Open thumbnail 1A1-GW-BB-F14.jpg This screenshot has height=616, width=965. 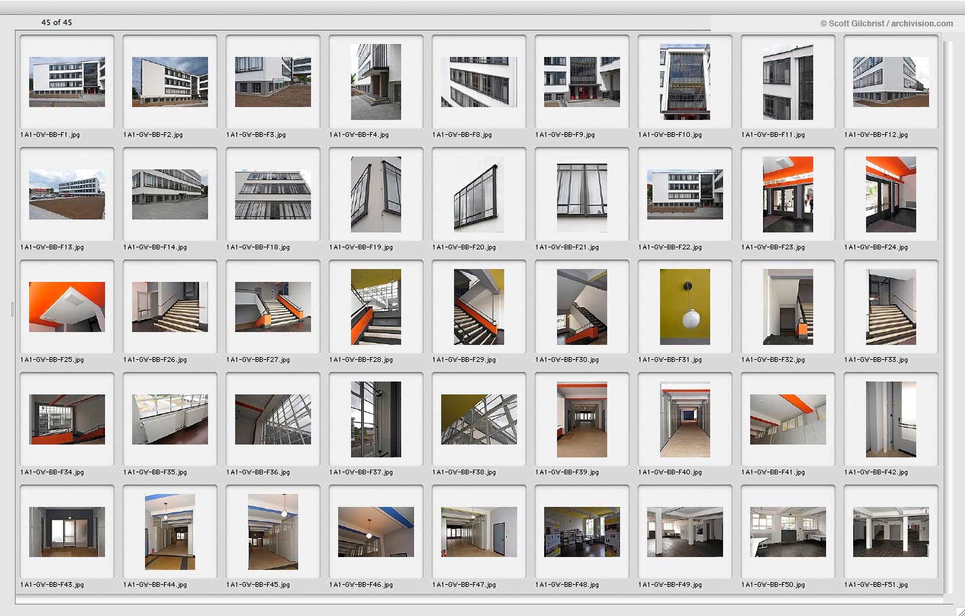[170, 194]
